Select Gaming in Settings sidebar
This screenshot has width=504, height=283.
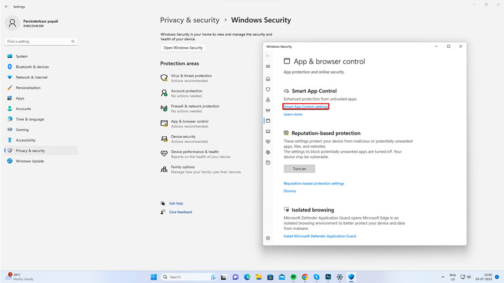pos(41,130)
